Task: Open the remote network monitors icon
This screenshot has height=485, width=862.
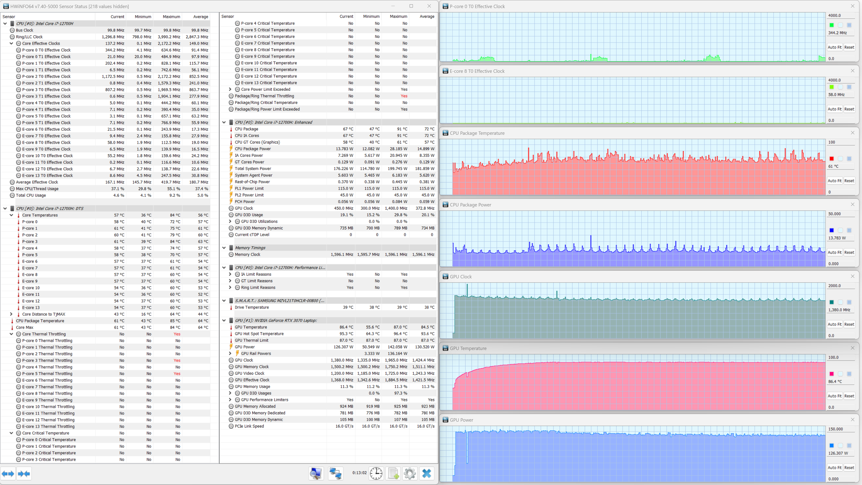Action: click(x=335, y=473)
